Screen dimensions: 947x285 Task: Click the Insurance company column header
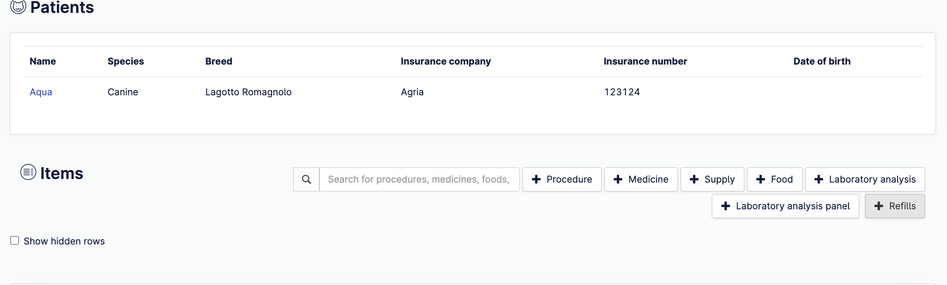[x=445, y=61]
